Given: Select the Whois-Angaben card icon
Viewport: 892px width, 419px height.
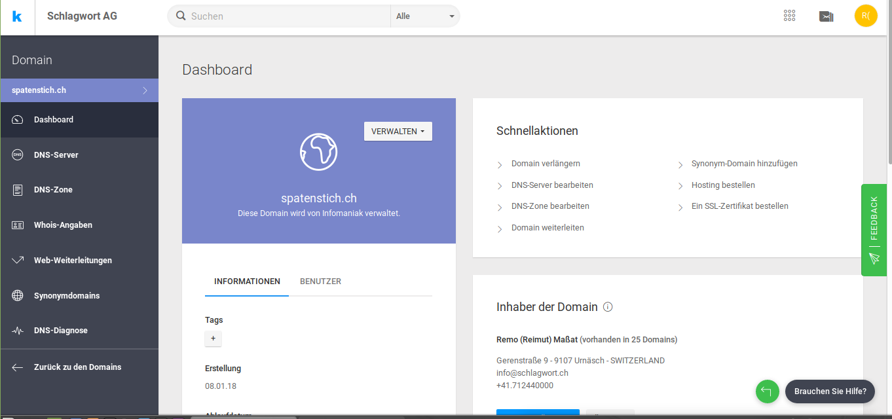Looking at the screenshot, I should [18, 225].
